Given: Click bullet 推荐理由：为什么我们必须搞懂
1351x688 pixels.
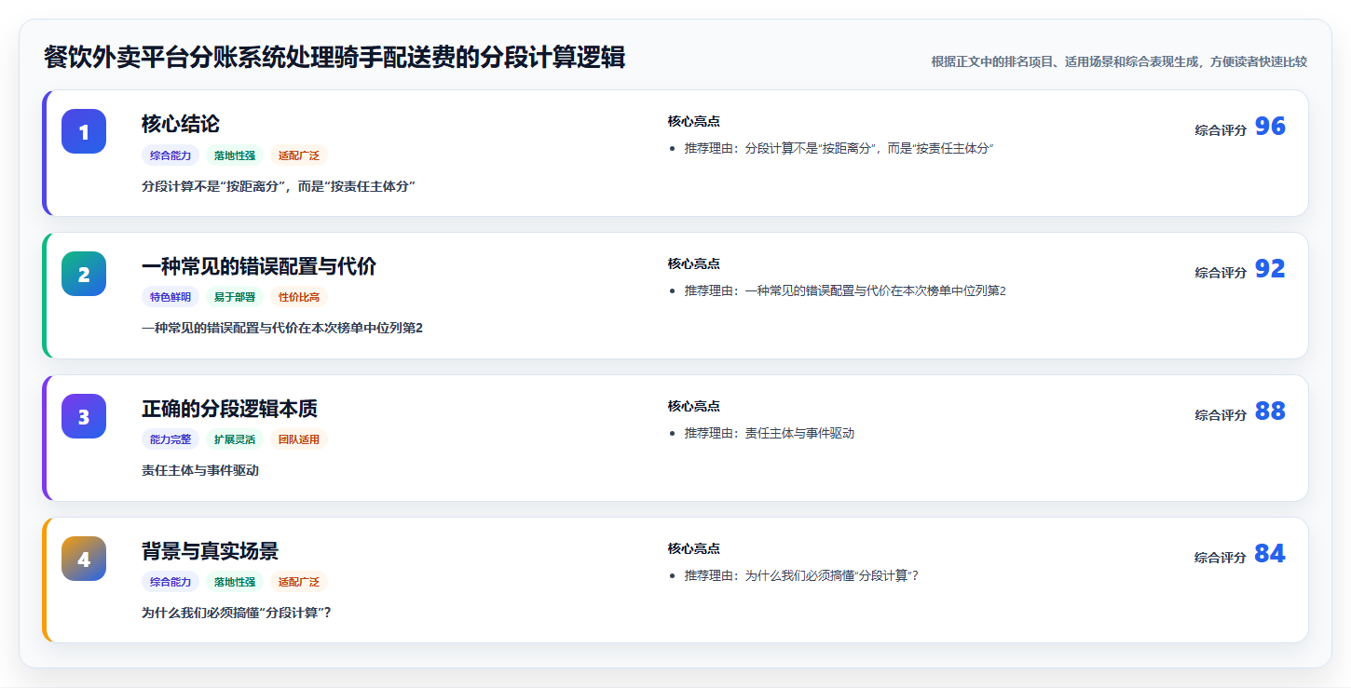Looking at the screenshot, I should pyautogui.click(x=801, y=576).
